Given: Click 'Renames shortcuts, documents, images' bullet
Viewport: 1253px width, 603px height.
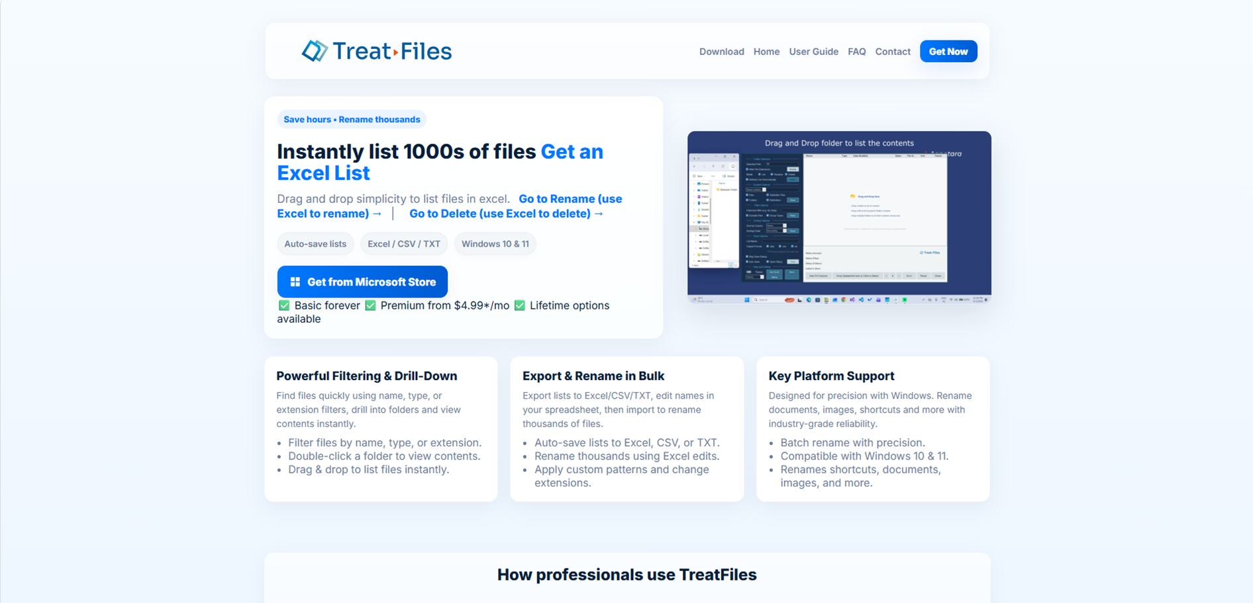Looking at the screenshot, I should pyautogui.click(x=860, y=476).
